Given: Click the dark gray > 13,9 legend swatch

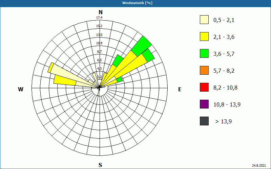Looking at the screenshot, I should coord(204,121).
